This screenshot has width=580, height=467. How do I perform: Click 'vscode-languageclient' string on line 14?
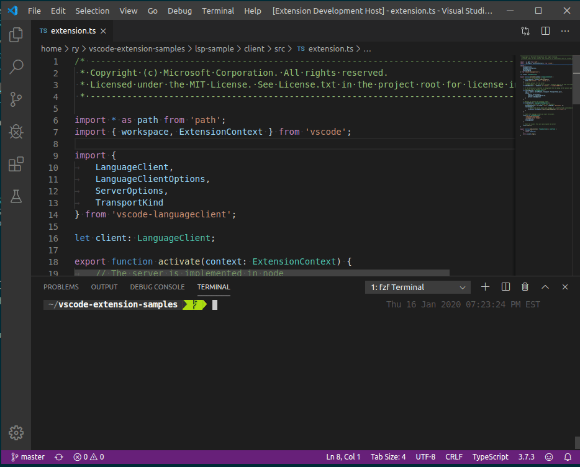pos(171,215)
